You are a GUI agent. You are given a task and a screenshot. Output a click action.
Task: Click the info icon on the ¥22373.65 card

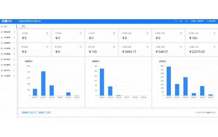(x=215, y=47)
